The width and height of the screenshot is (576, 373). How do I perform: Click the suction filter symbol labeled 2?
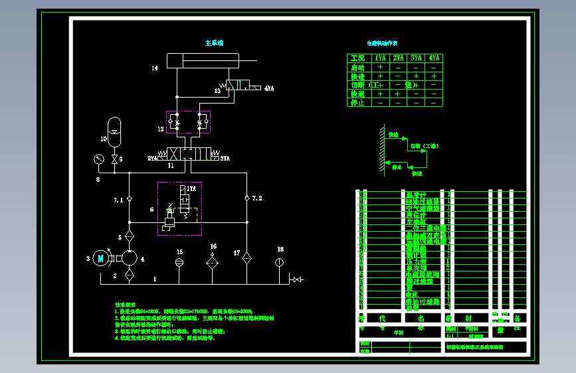(x=130, y=275)
